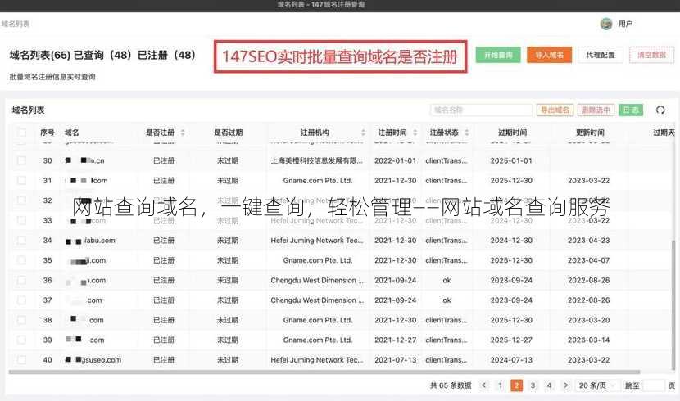Go to page 1
The height and width of the screenshot is (401, 680).
(500, 385)
